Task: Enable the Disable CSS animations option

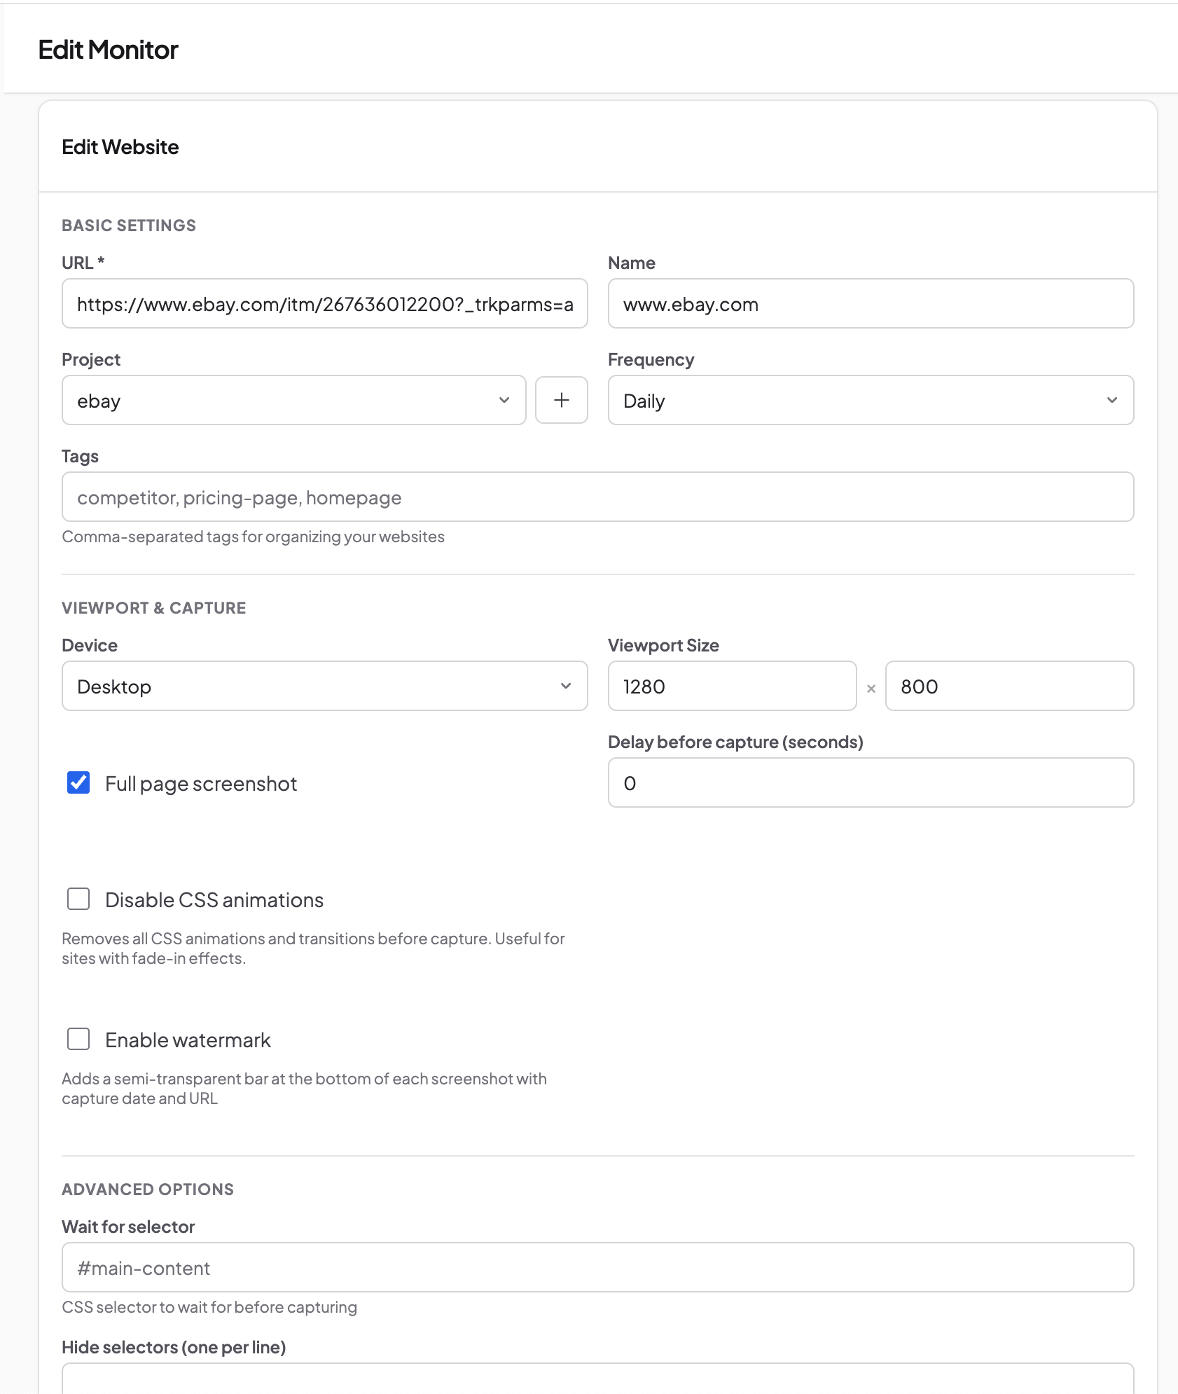Action: 78,899
